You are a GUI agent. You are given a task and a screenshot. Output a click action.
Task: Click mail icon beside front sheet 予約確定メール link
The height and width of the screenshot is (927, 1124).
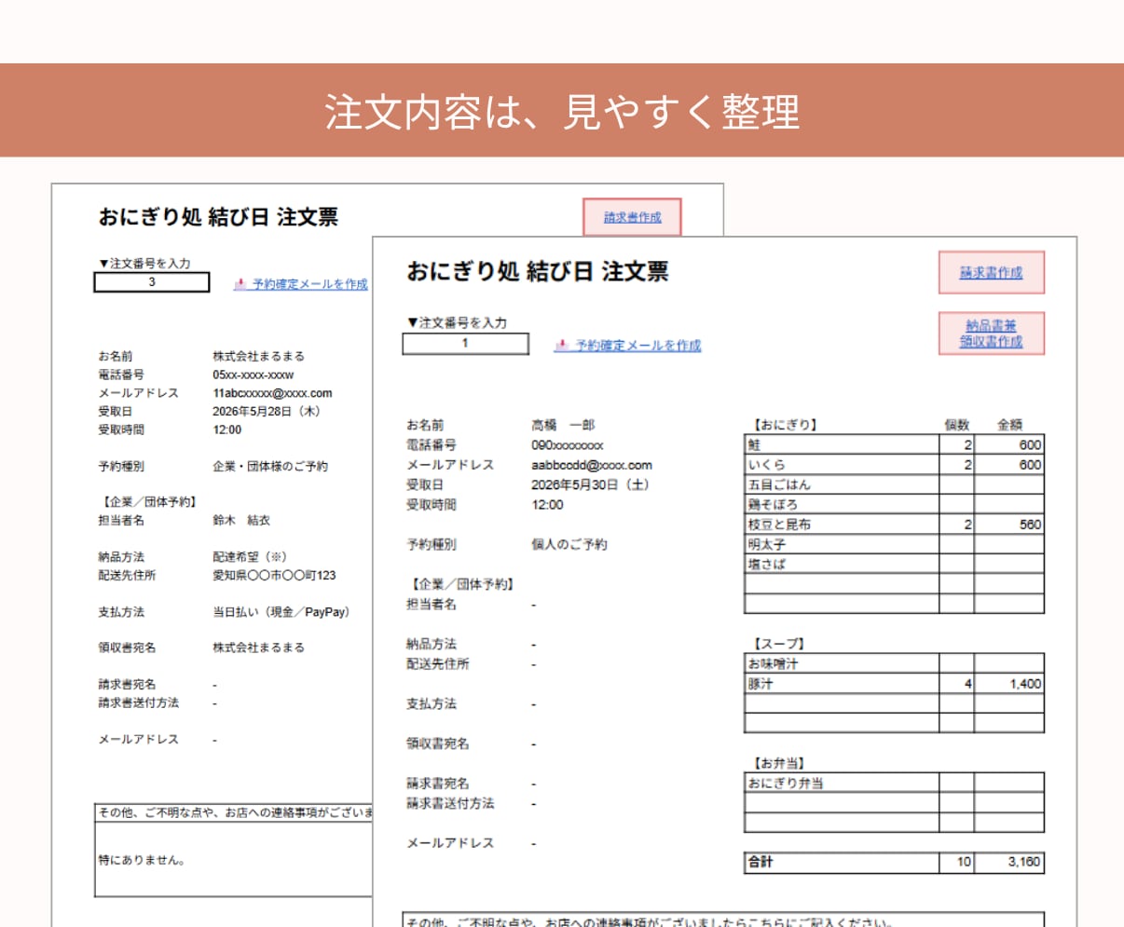coord(561,346)
